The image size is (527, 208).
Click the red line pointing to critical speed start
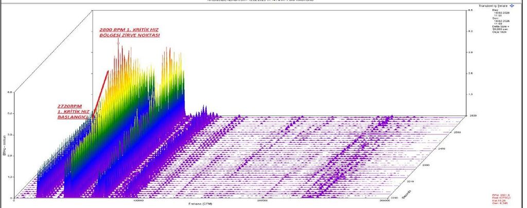coord(100,94)
